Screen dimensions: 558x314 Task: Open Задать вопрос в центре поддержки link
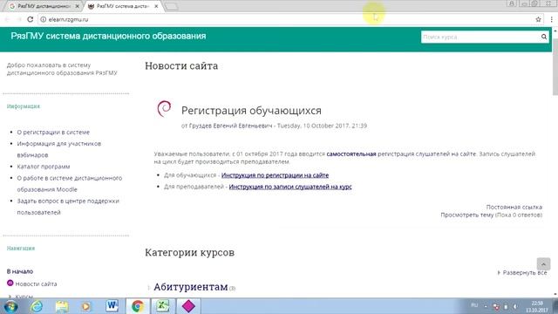click(x=68, y=207)
